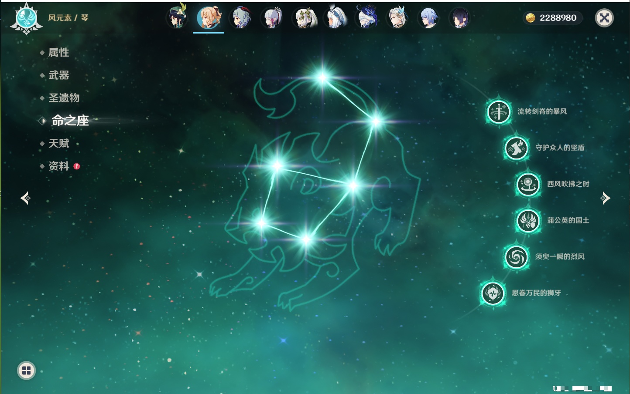Open the 蒲公英的国土 constellation icon
Screen dimensions: 630x394
tap(528, 220)
